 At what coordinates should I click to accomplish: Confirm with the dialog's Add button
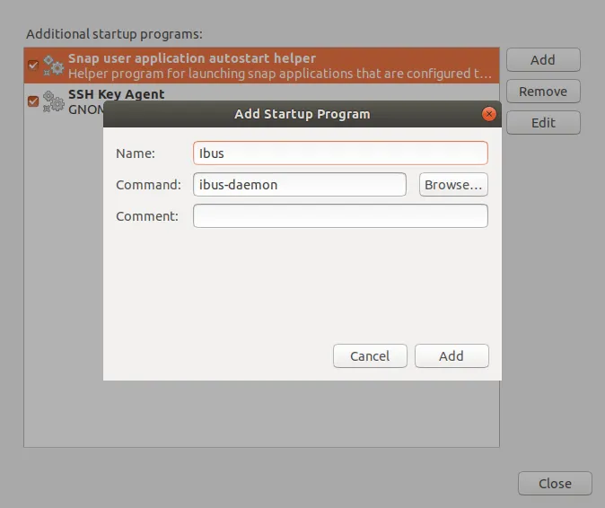452,356
